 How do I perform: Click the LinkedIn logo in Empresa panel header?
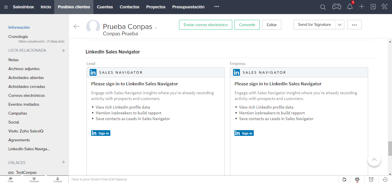237,72
